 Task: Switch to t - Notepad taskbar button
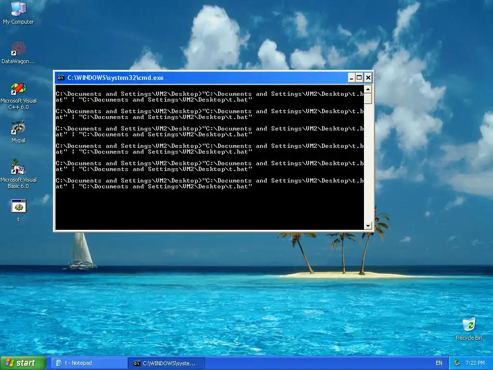89,363
